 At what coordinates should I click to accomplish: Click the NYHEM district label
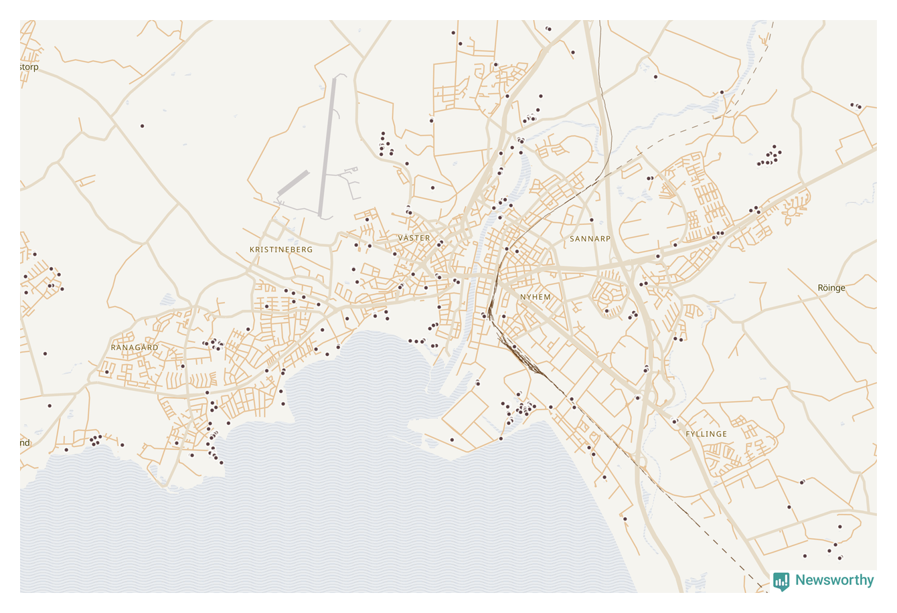[x=536, y=296]
